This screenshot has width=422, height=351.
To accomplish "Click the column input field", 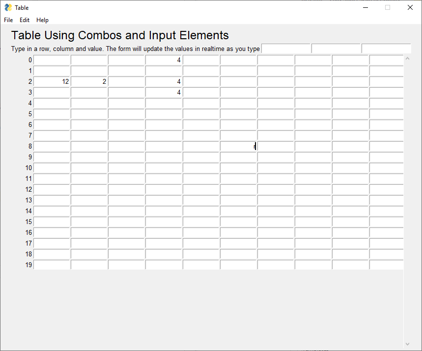I will 336,48.
